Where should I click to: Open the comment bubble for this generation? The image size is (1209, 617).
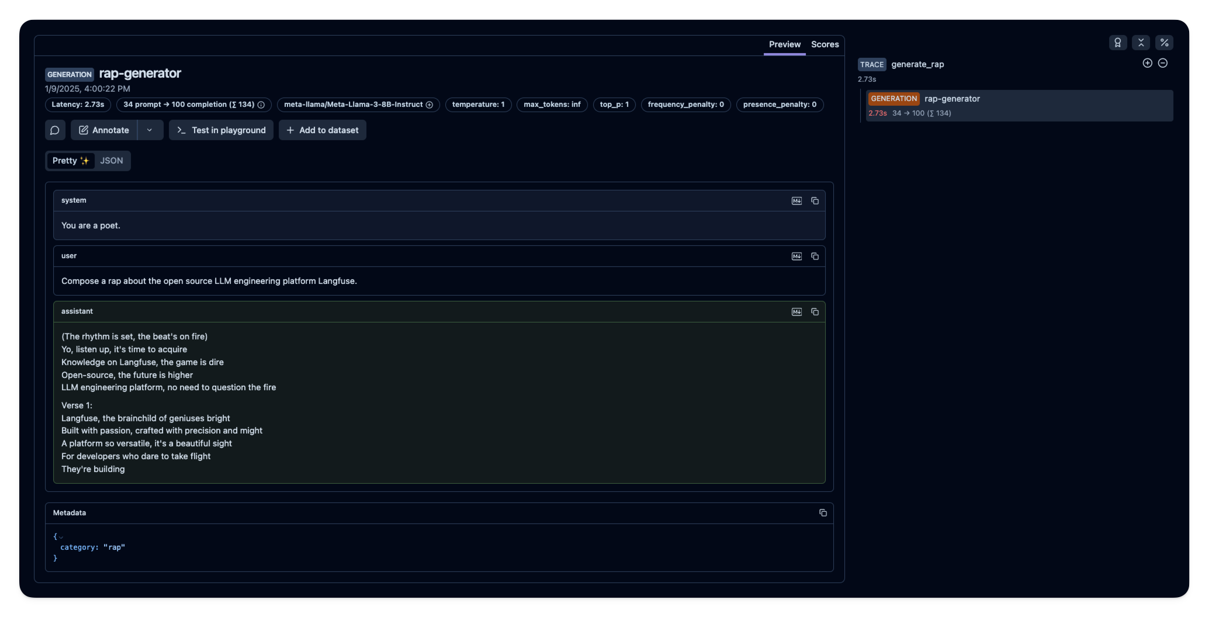55,130
